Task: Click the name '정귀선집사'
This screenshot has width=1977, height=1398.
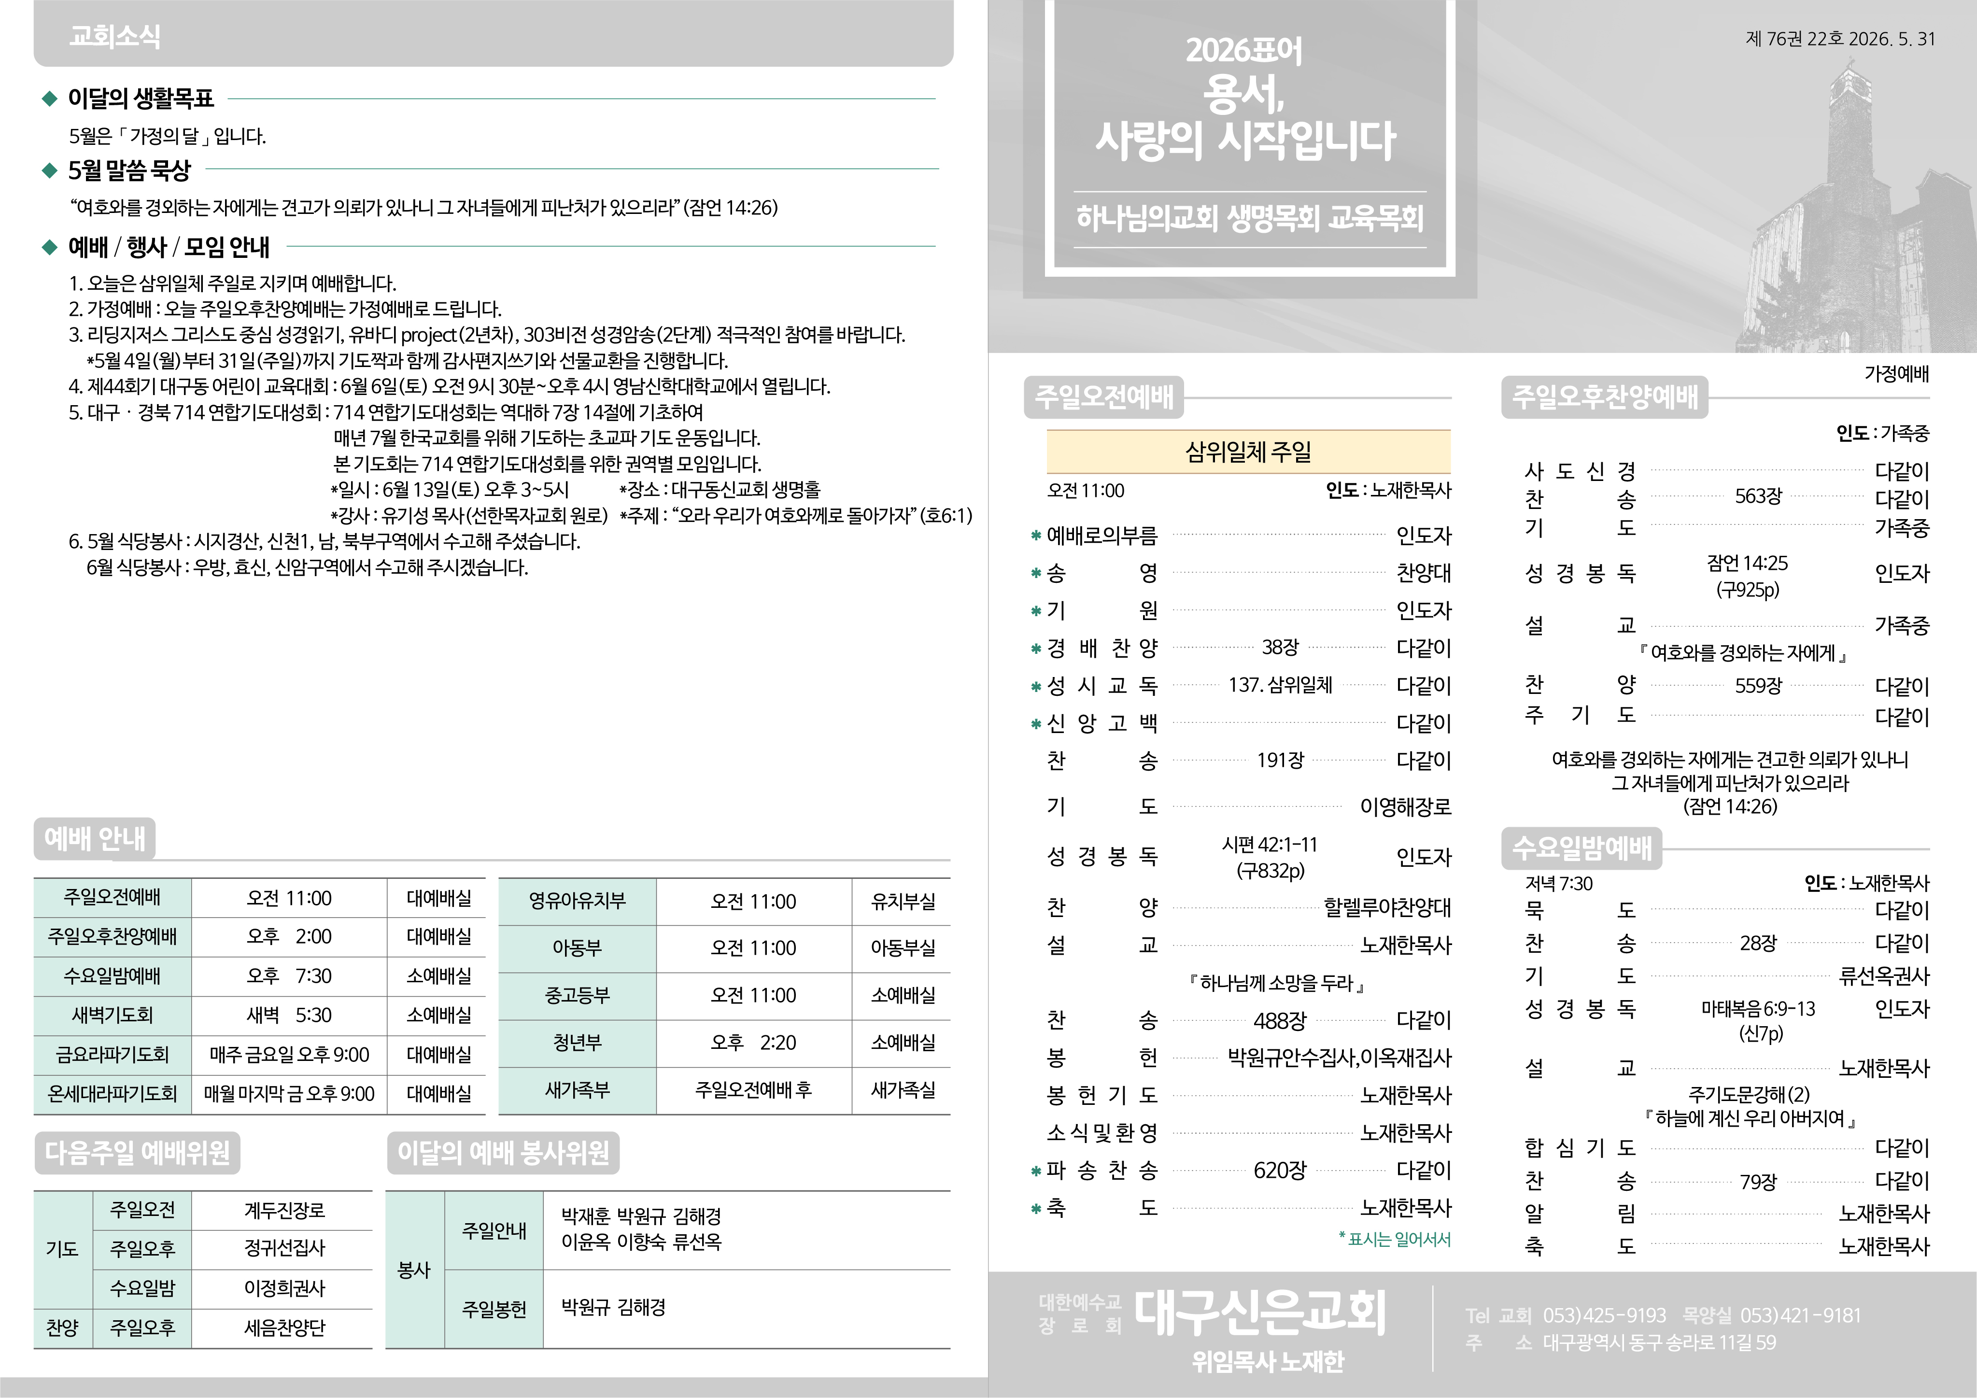Action: [285, 1249]
